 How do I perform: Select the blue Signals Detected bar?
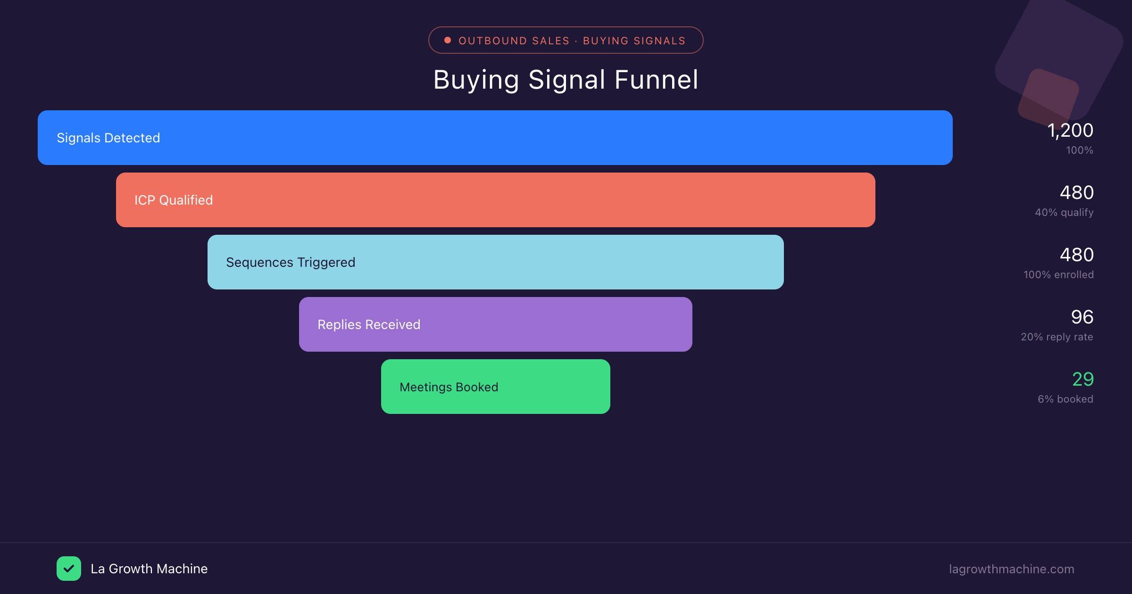tap(495, 137)
